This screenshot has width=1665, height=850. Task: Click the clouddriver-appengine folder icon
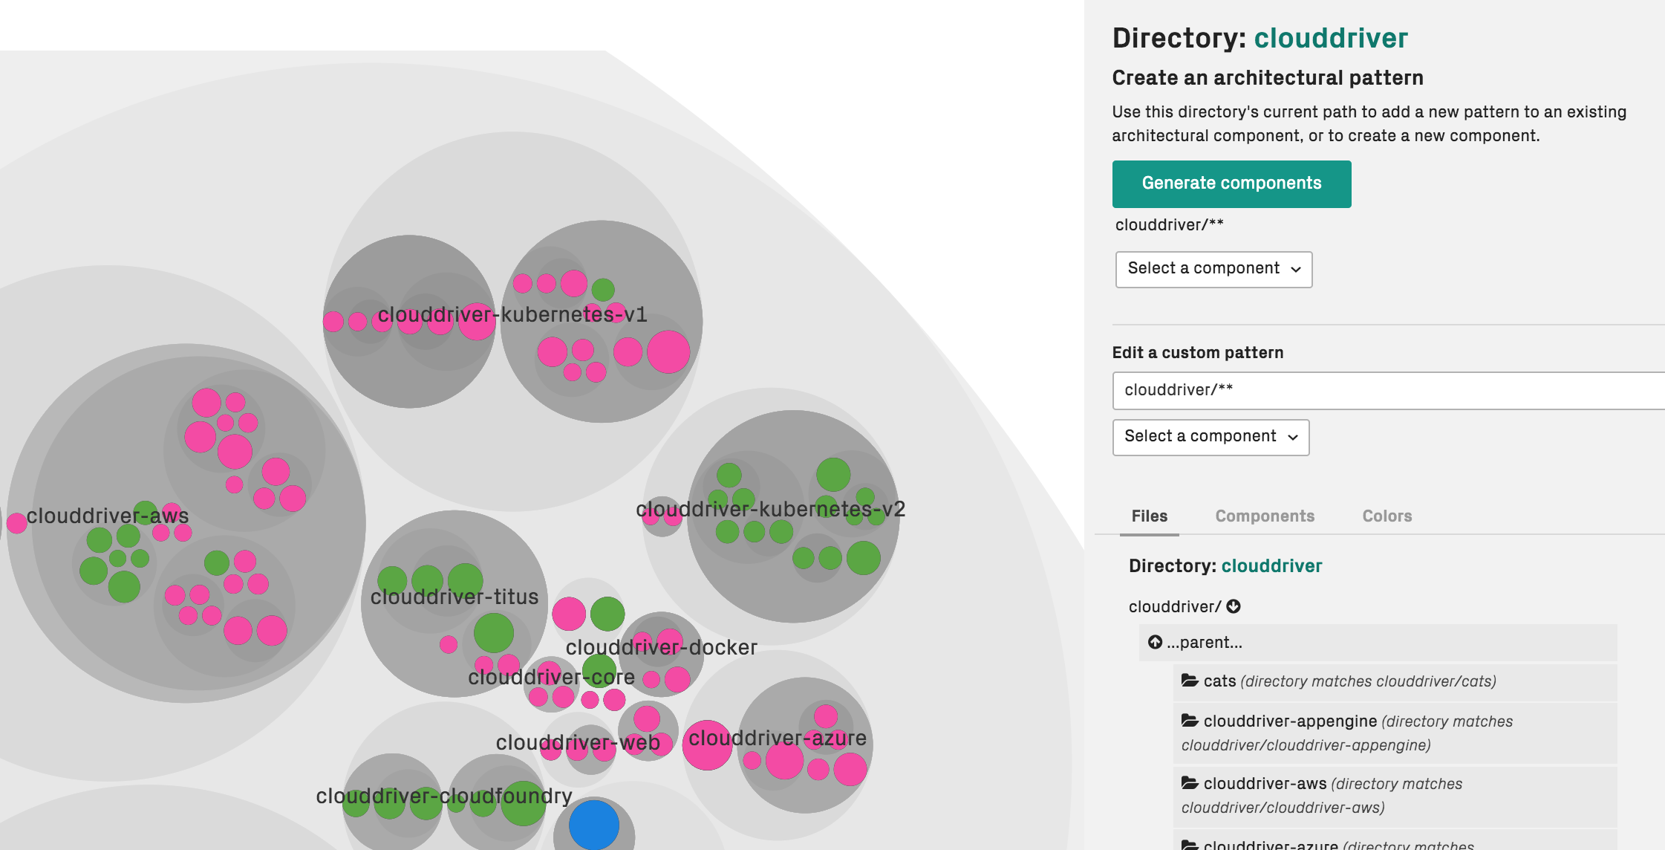tap(1191, 721)
